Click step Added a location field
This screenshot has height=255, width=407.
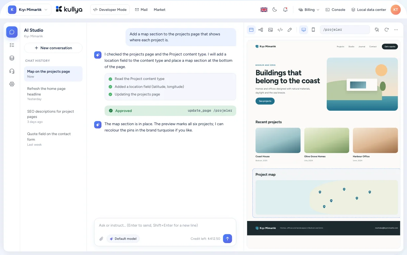pos(149,87)
